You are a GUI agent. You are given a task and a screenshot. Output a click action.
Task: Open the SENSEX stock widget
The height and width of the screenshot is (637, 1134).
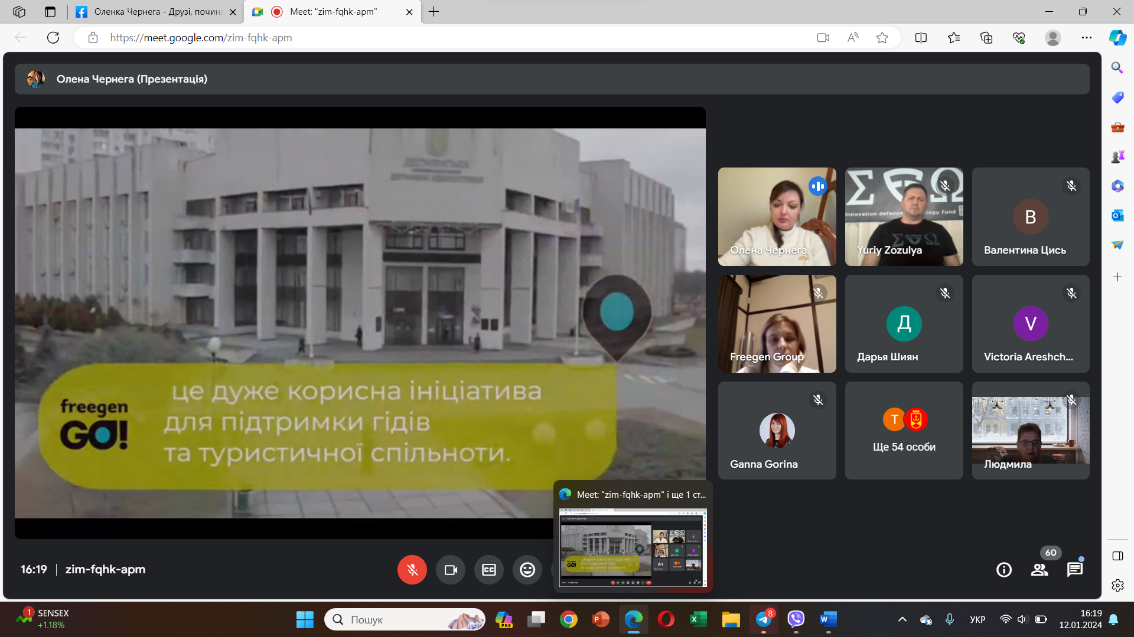pos(43,619)
